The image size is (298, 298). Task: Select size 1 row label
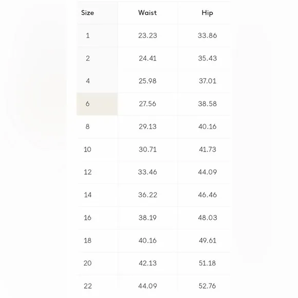[x=88, y=35]
